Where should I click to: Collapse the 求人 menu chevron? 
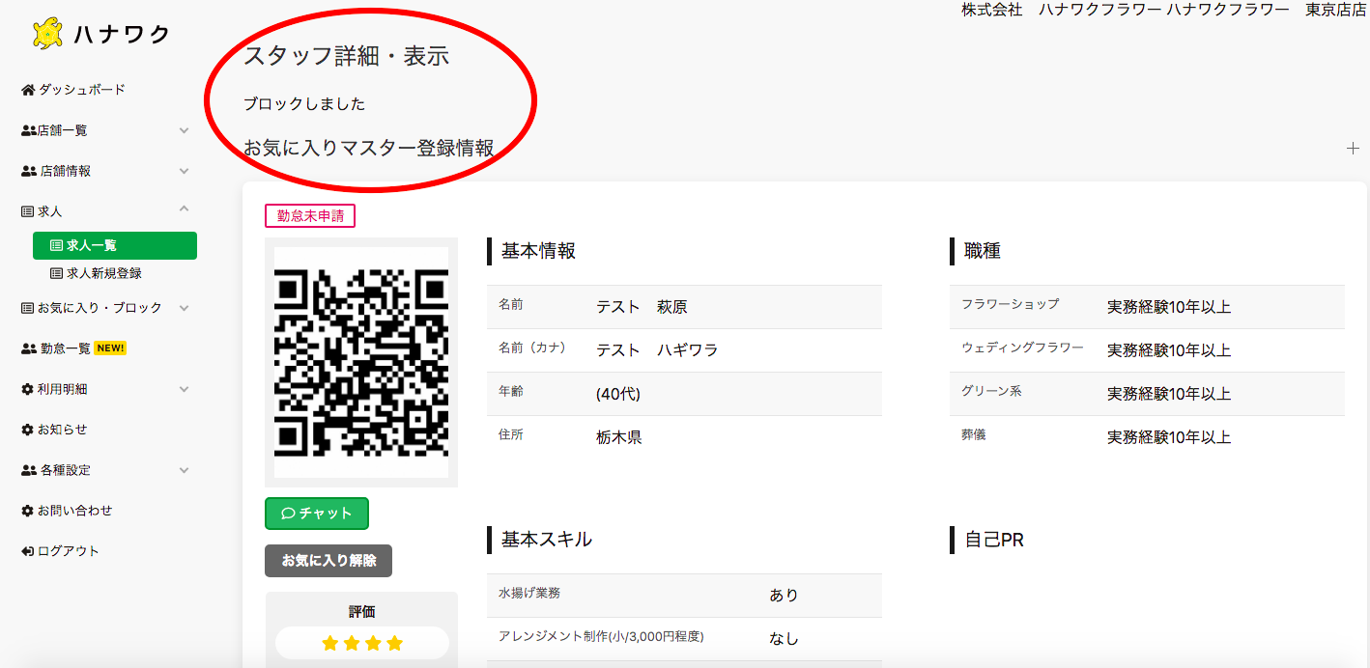[185, 209]
